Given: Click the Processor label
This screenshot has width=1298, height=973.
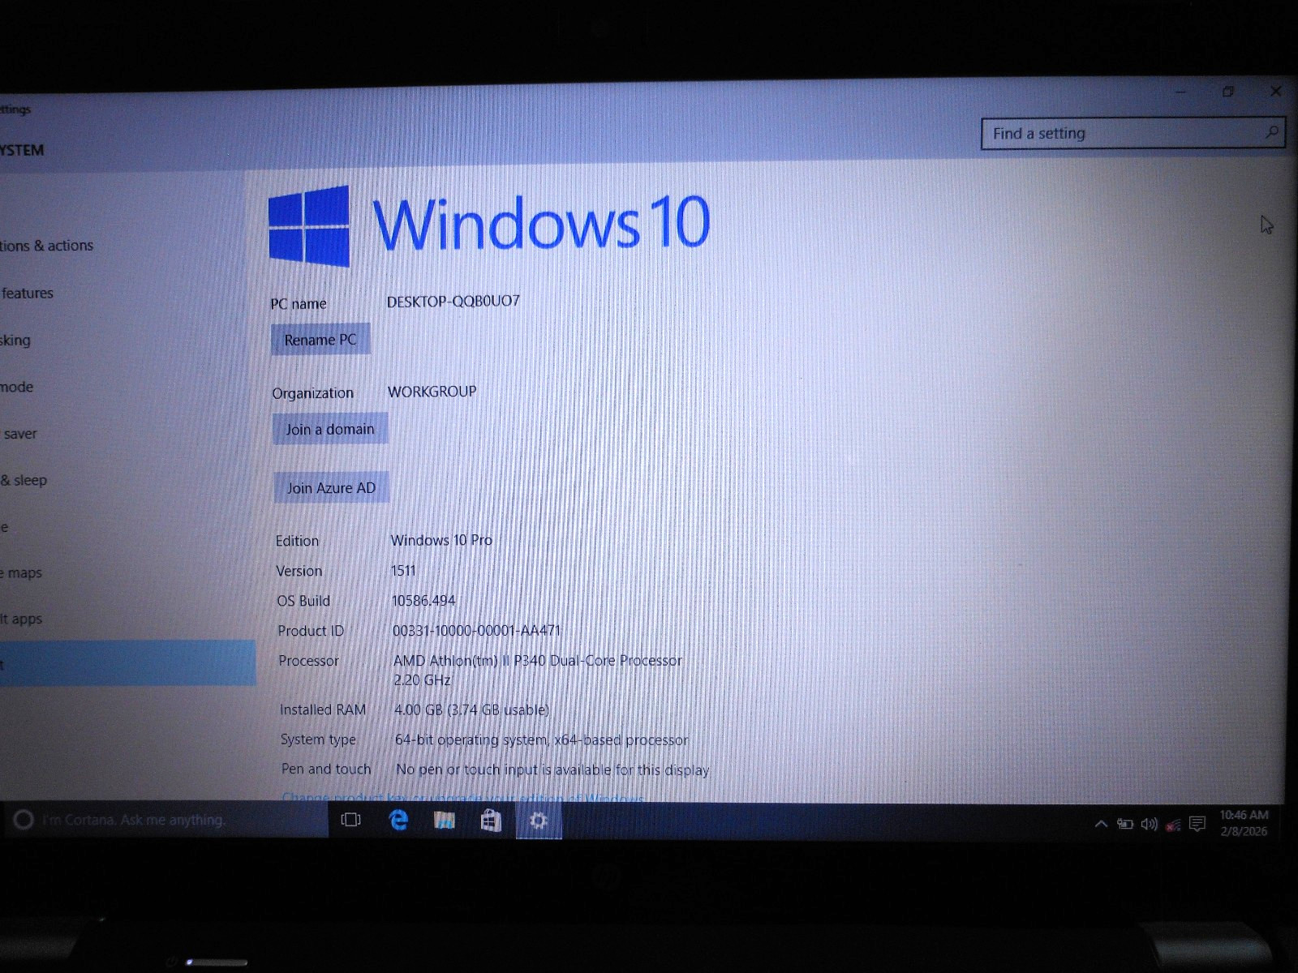Looking at the screenshot, I should click(x=308, y=661).
